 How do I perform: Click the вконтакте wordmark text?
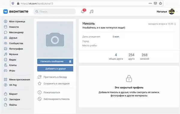coord(19,11)
